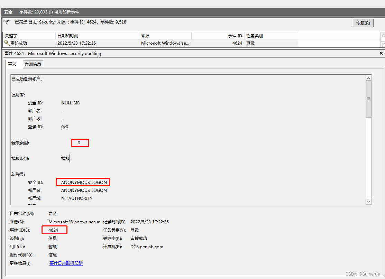The image size is (385, 279).
Task: Click the DCS.penlab.com computer name
Action: (147, 247)
